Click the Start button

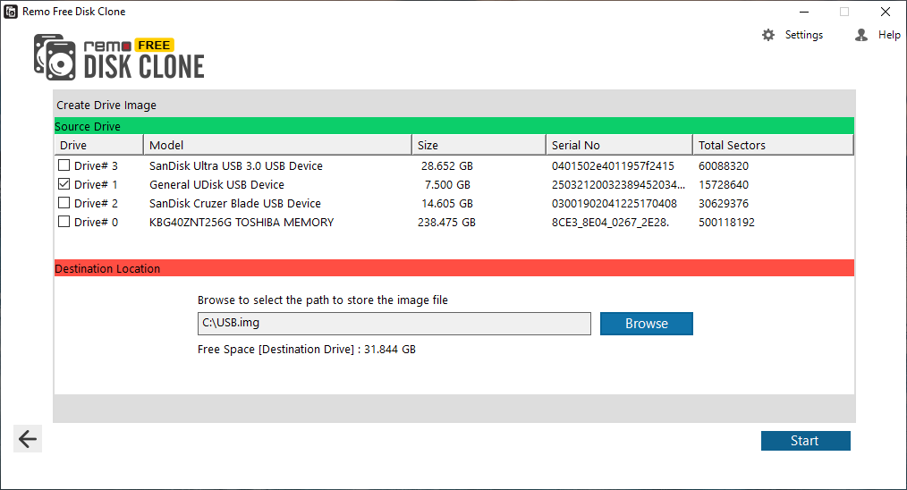805,440
